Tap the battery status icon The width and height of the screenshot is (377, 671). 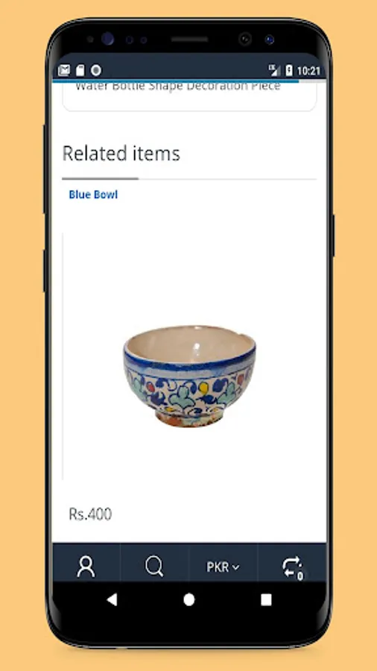click(x=289, y=70)
